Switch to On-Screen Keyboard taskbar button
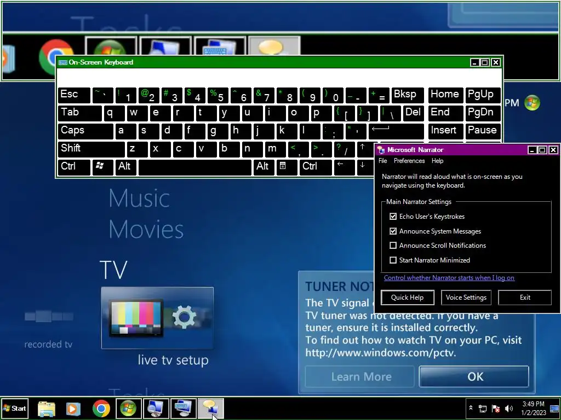Image resolution: width=561 pixels, height=420 pixels. 184,408
